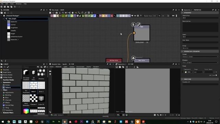The width and height of the screenshot is (220, 124).
Task: Select height output in Explorer
Action: click(13, 34)
